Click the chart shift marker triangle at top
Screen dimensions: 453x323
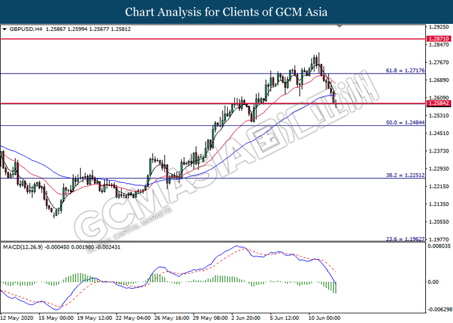(340, 26)
